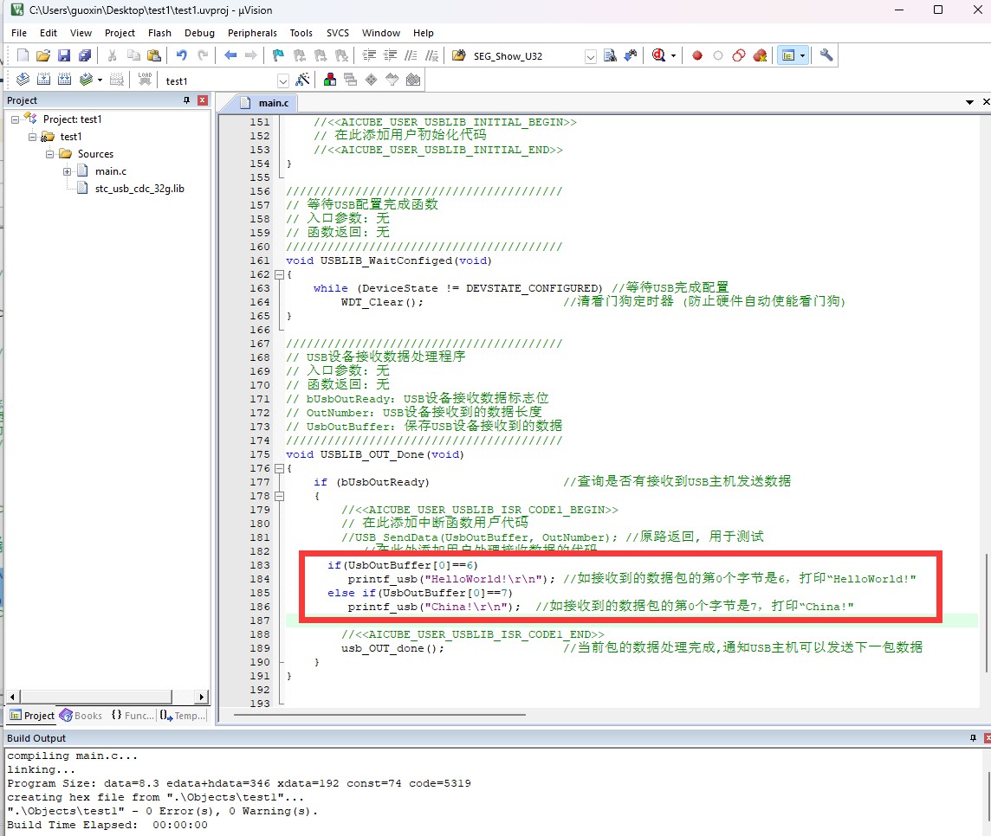The image size is (991, 836).
Task: Open Options for Target with the magic wand icon
Action: click(302, 80)
